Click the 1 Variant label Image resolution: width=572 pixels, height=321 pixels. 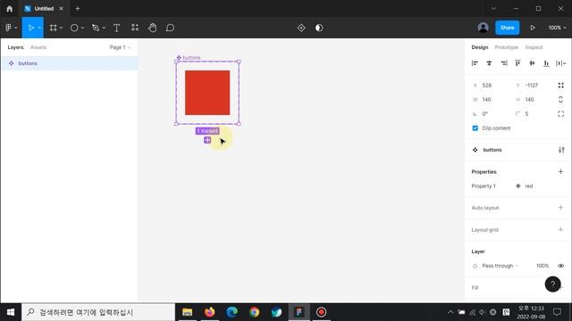207,131
